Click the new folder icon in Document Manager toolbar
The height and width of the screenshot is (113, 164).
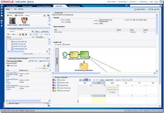click(x=20, y=34)
